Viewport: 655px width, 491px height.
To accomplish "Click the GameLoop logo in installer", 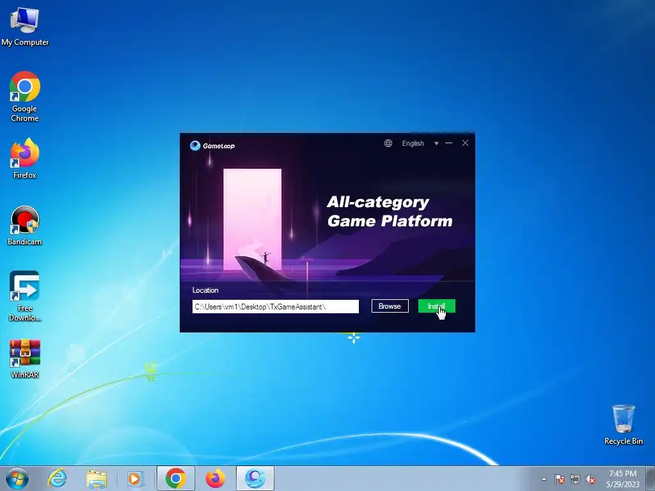I will tap(212, 145).
